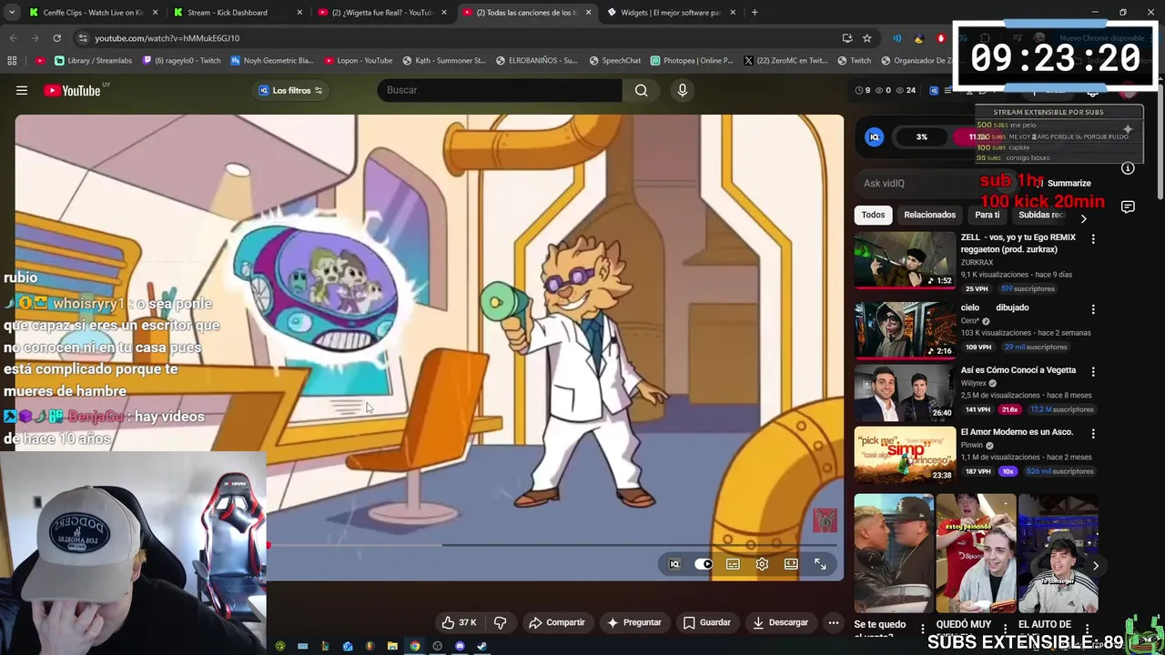Screen dimensions: 1165x655
Task: Click the blue vidIQ logo in sidebar panel
Action: point(874,136)
